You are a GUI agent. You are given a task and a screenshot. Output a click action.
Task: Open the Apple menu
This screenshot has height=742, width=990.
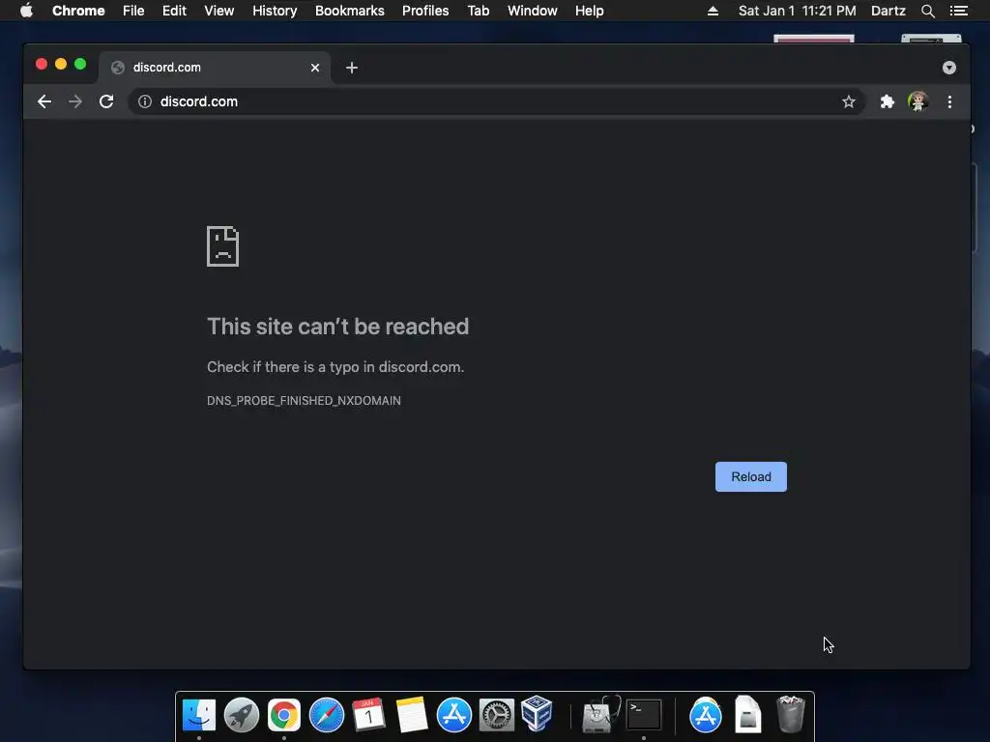(26, 11)
